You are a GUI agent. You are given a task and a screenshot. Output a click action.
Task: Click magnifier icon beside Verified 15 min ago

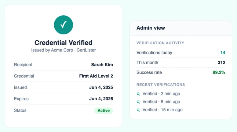(138, 110)
